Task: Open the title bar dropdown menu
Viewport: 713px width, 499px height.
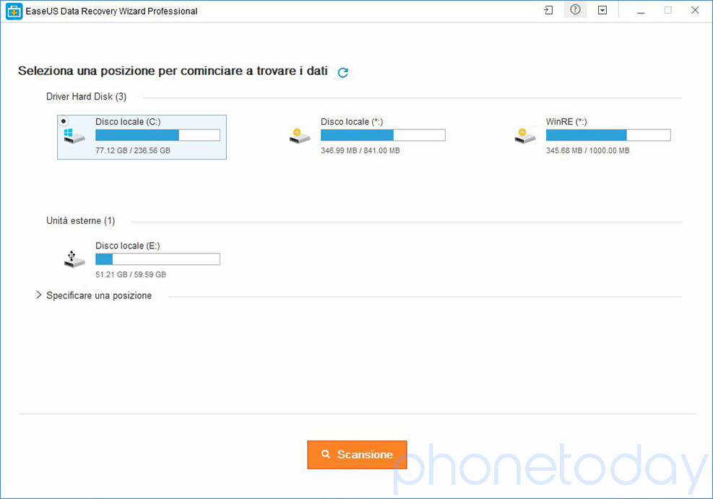Action: 602,11
